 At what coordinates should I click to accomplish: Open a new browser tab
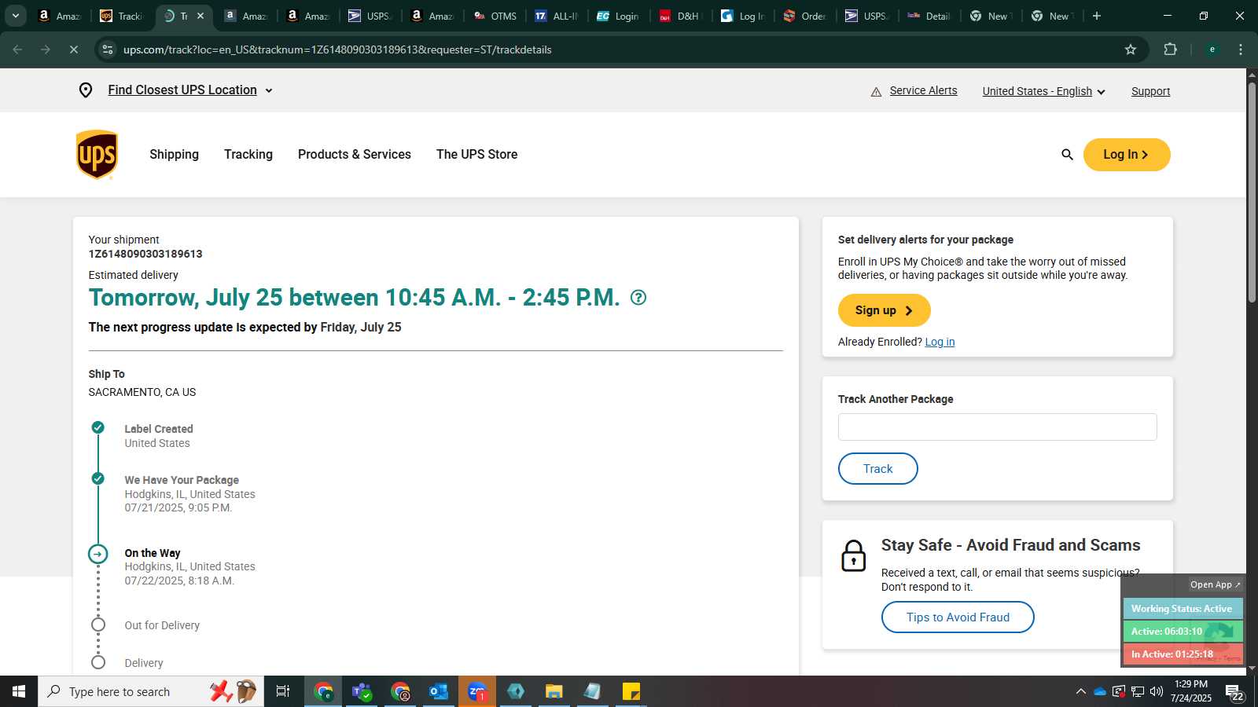point(1097,16)
